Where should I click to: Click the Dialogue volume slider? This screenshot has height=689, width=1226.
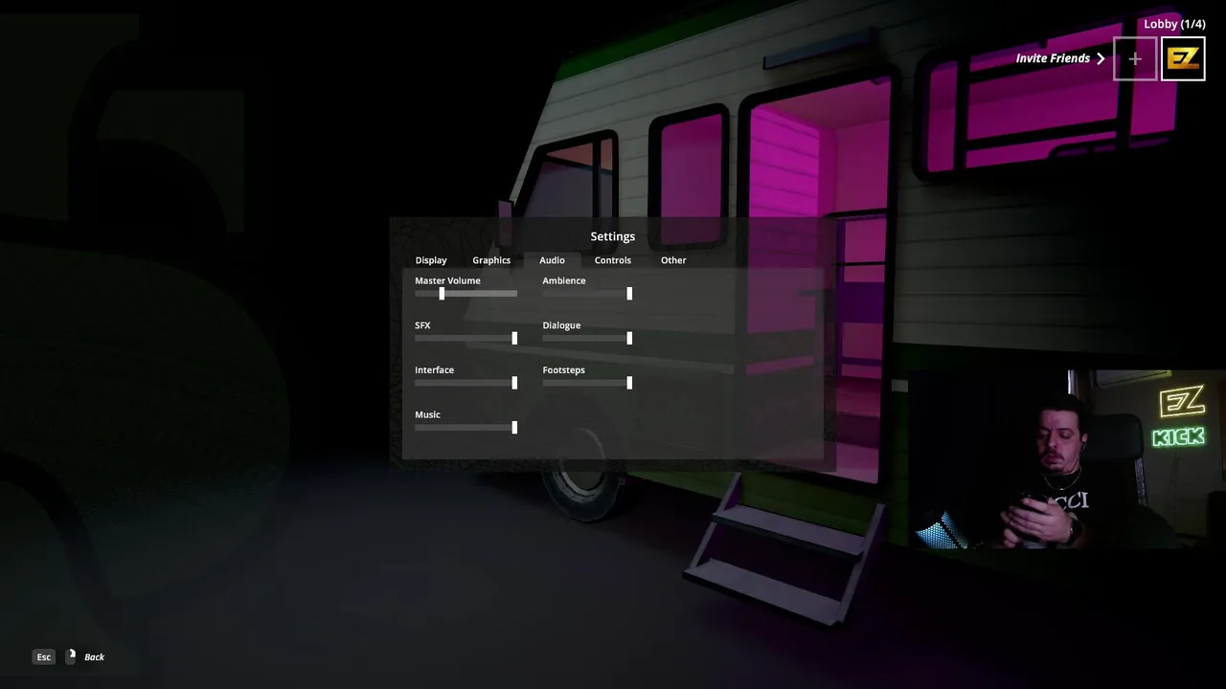pos(587,338)
